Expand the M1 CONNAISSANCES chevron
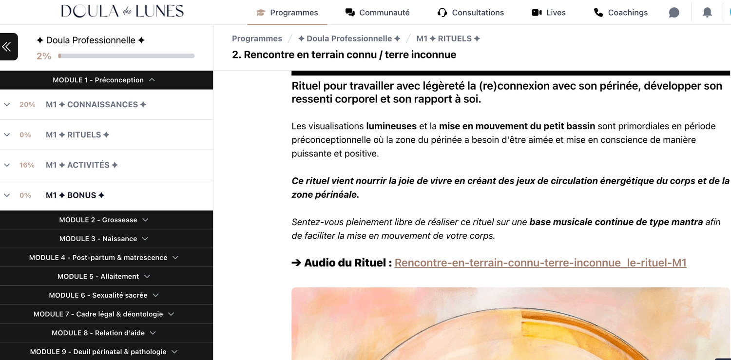The width and height of the screenshot is (731, 360). pyautogui.click(x=7, y=104)
